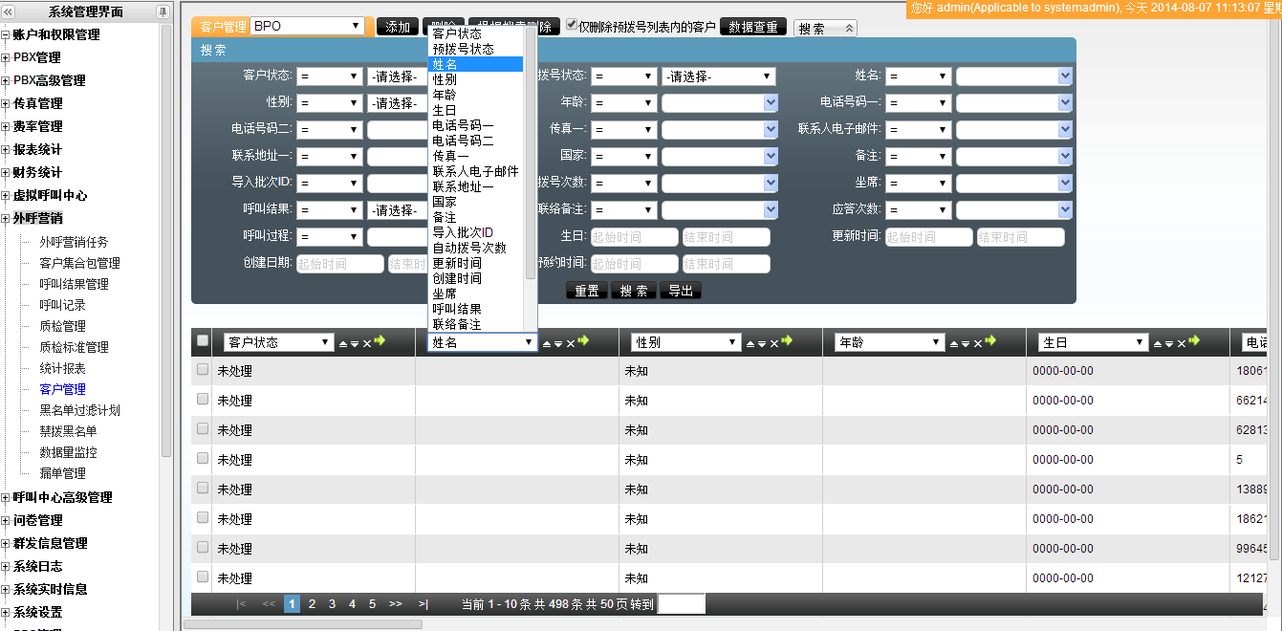This screenshot has height=631, width=1282.
Task: Choose 电话号码一 from the open dropdown list
Action: pos(463,125)
